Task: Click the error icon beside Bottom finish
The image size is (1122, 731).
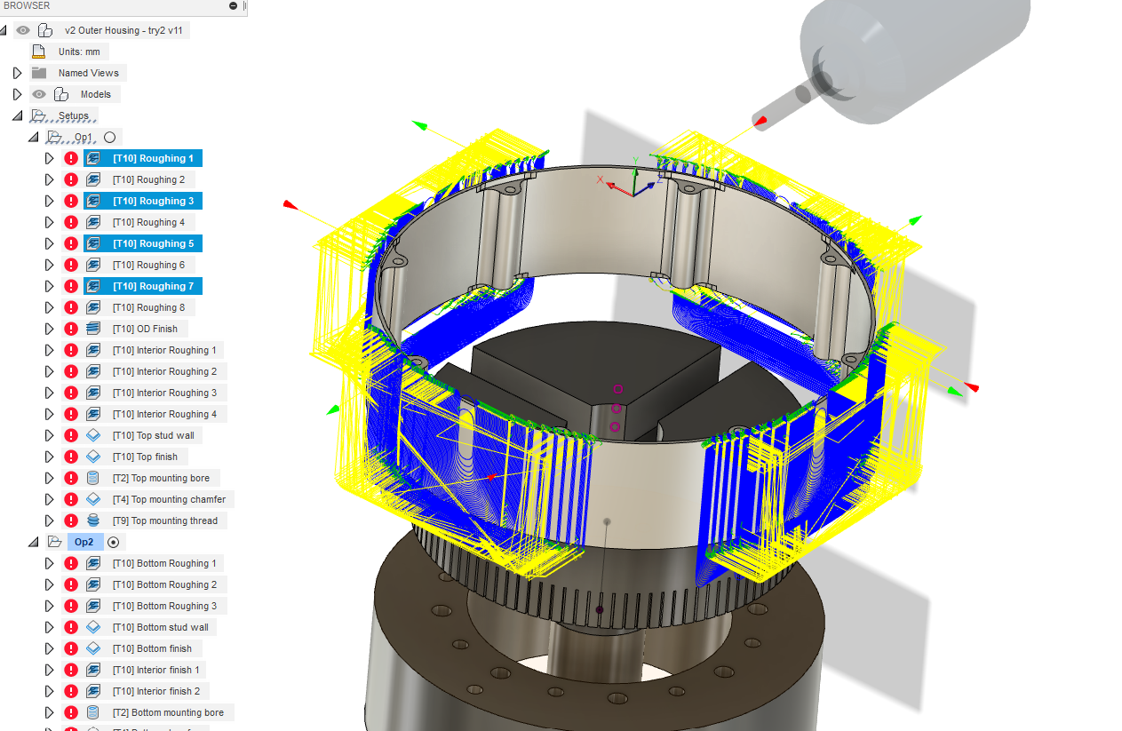Action: (x=71, y=648)
